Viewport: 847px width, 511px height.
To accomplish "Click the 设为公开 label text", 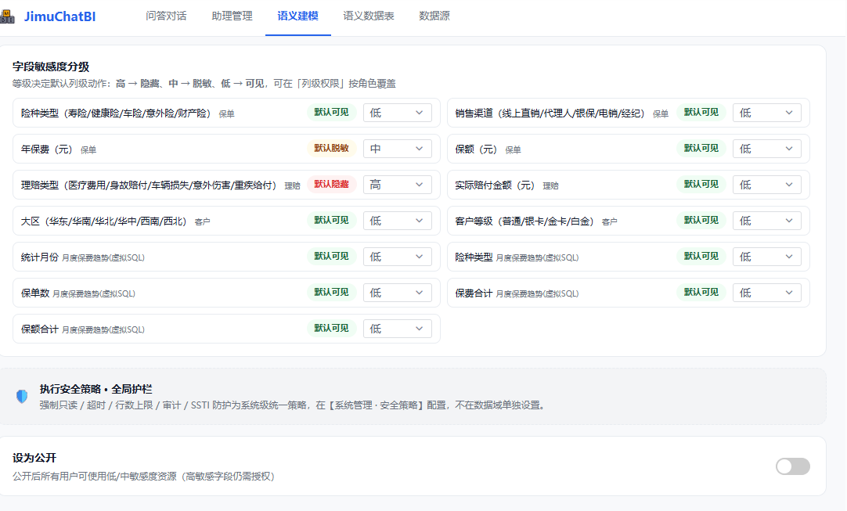I will 34,458.
